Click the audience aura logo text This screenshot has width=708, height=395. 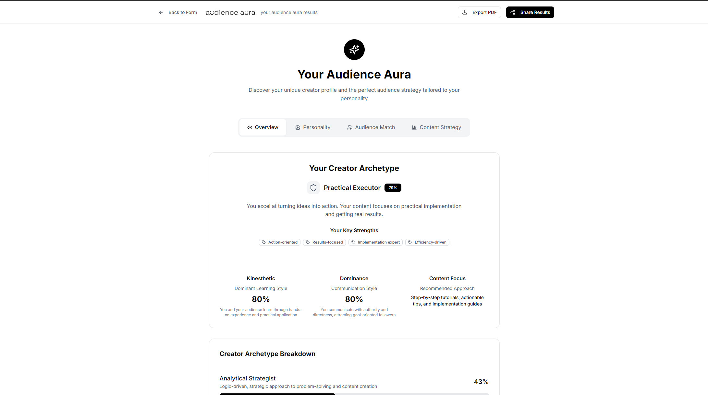pos(230,12)
